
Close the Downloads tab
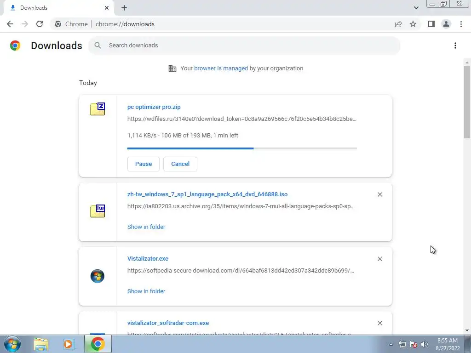[107, 8]
